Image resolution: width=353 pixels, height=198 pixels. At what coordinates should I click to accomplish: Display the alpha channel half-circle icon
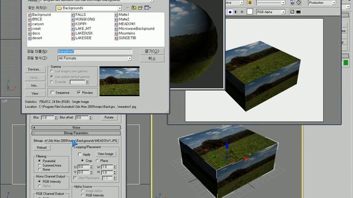(x=236, y=12)
